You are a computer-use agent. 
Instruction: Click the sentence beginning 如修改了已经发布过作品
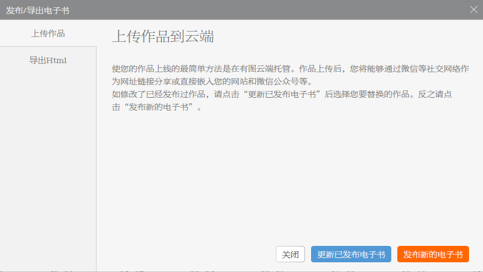[282, 101]
